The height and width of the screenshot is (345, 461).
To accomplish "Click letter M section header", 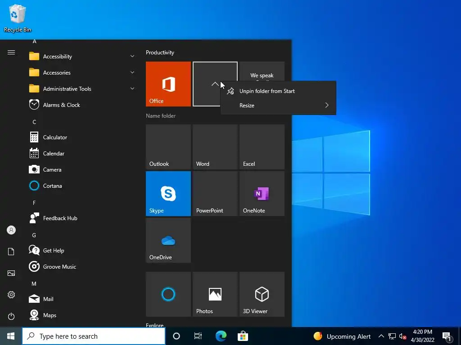I will coord(34,284).
